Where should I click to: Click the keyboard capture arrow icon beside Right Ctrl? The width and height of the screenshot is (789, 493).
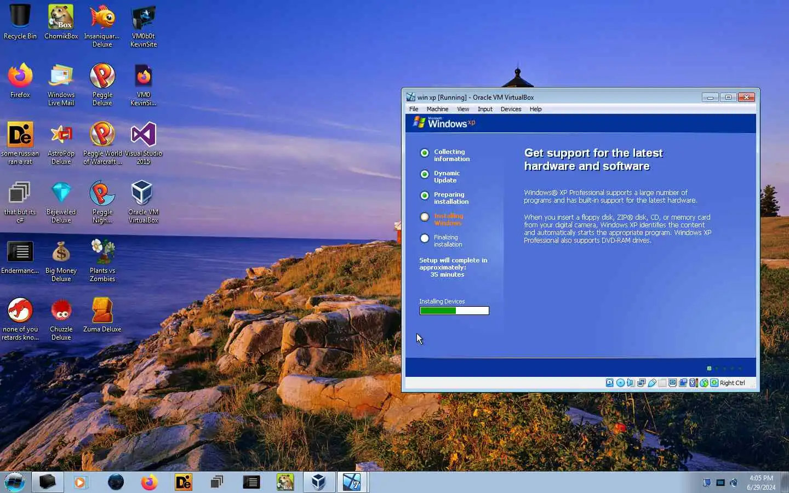tap(714, 383)
